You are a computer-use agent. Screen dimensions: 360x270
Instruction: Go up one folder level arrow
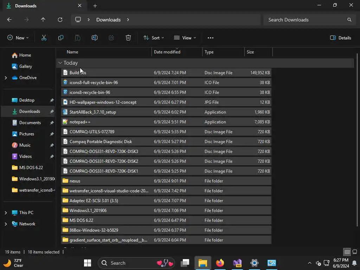(x=43, y=20)
